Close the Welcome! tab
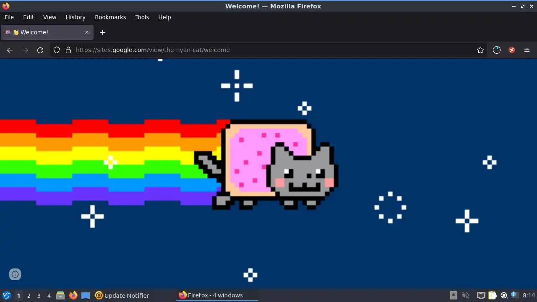Image resolution: width=537 pixels, height=302 pixels. point(87,32)
